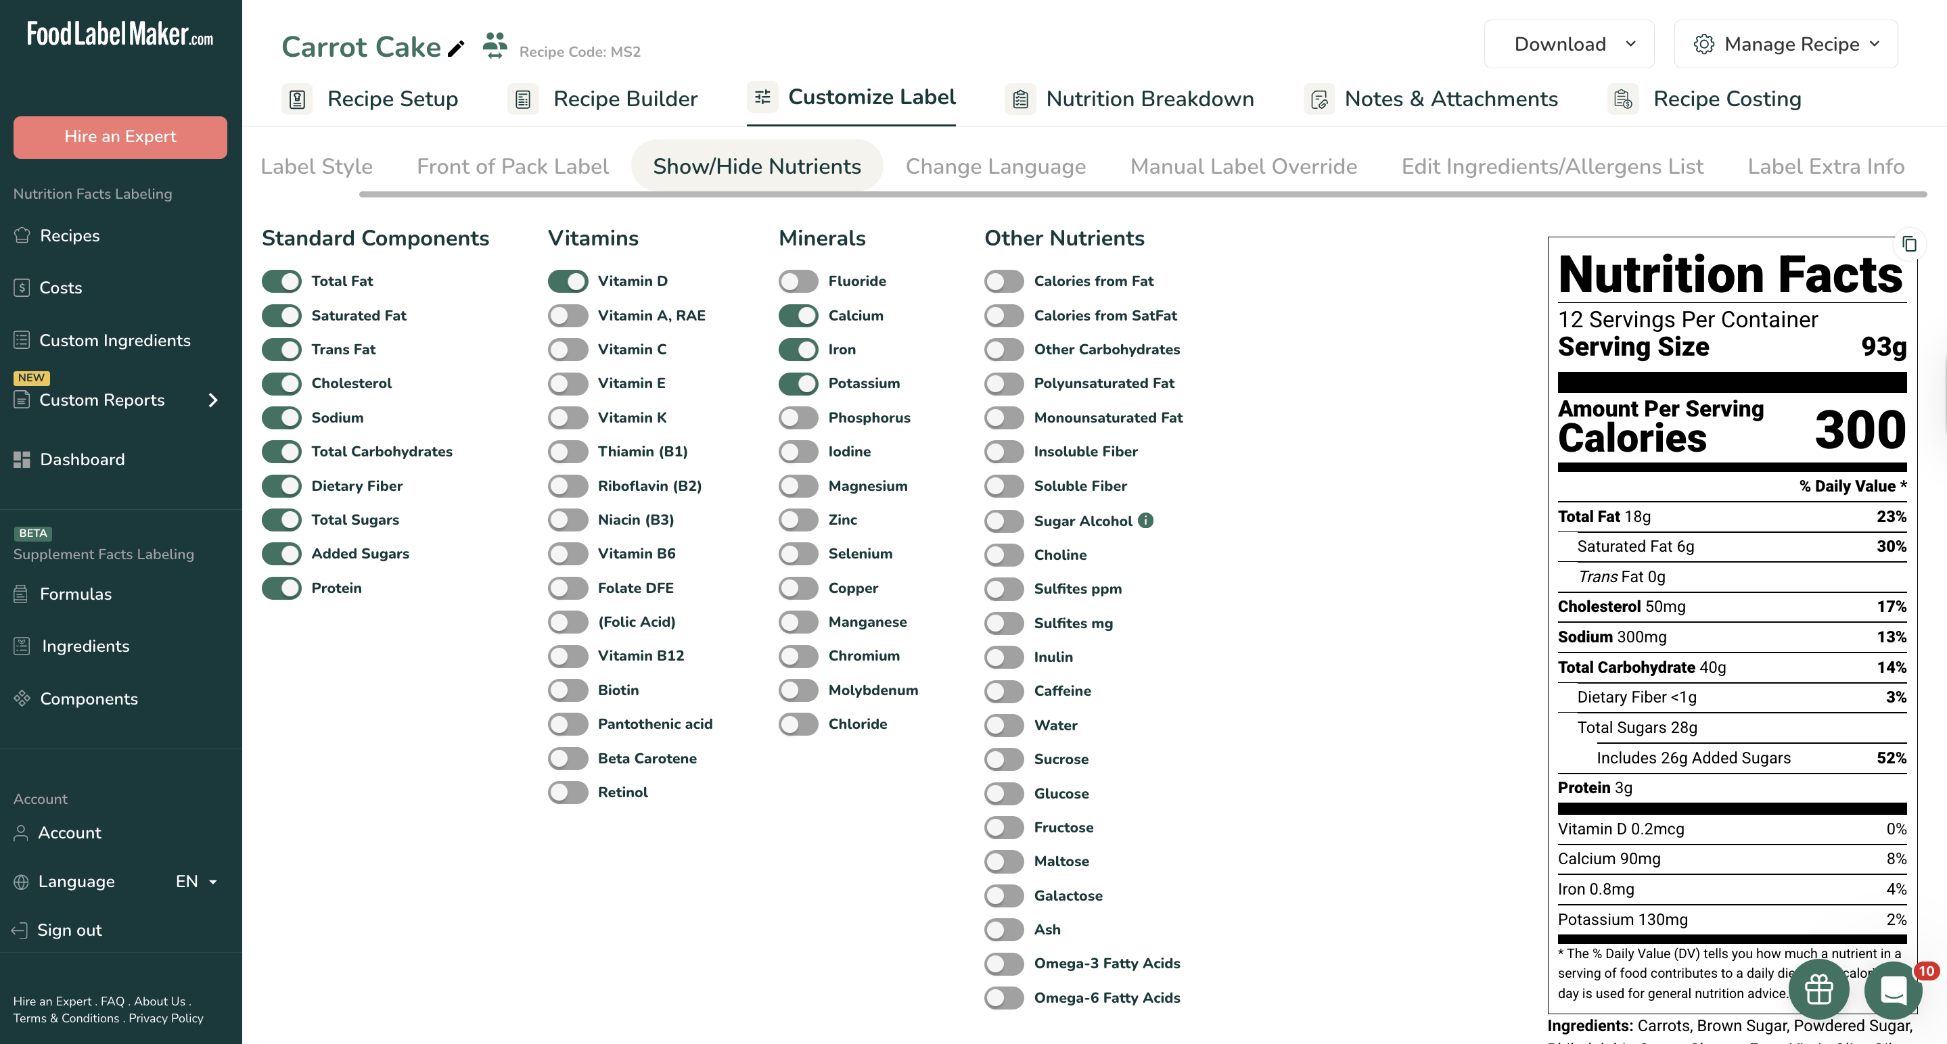Viewport: 1947px width, 1044px height.
Task: Expand Custom Reports submenu arrow
Action: pos(213,400)
